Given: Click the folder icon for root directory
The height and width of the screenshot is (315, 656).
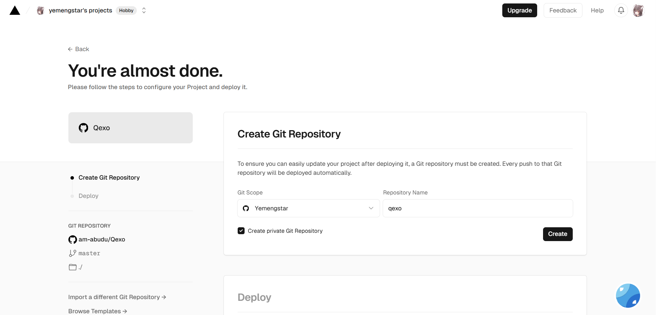Looking at the screenshot, I should [x=73, y=267].
